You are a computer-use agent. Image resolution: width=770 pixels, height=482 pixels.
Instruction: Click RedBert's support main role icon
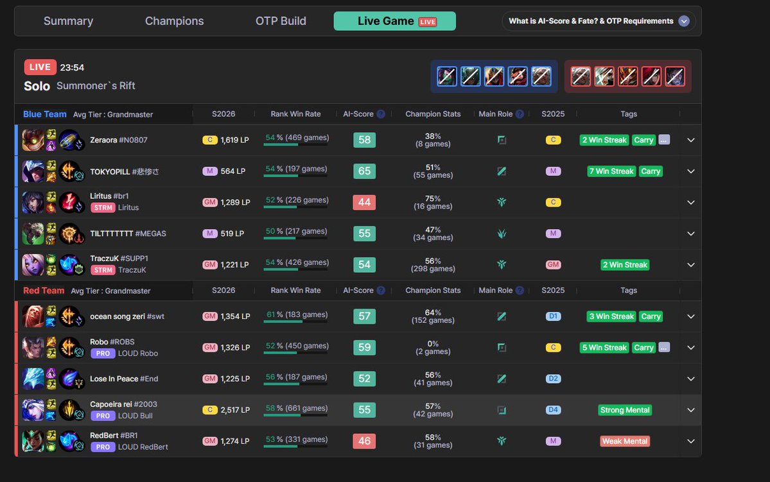pyautogui.click(x=502, y=442)
